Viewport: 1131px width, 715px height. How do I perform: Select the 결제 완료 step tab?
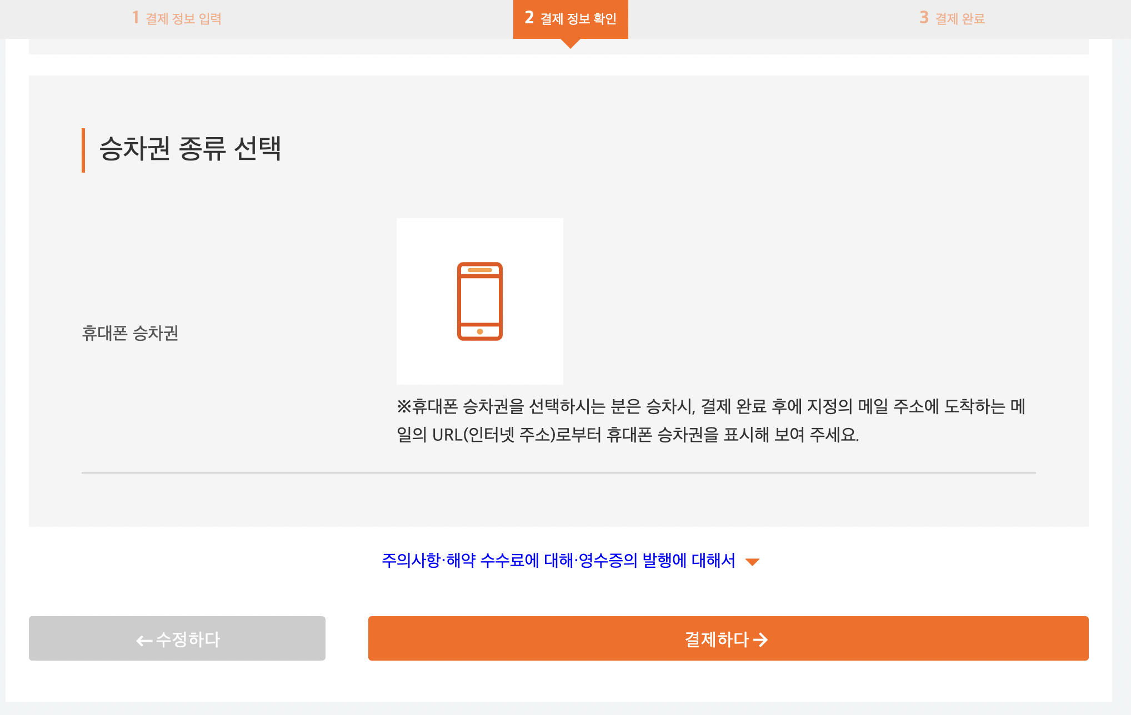click(x=959, y=19)
